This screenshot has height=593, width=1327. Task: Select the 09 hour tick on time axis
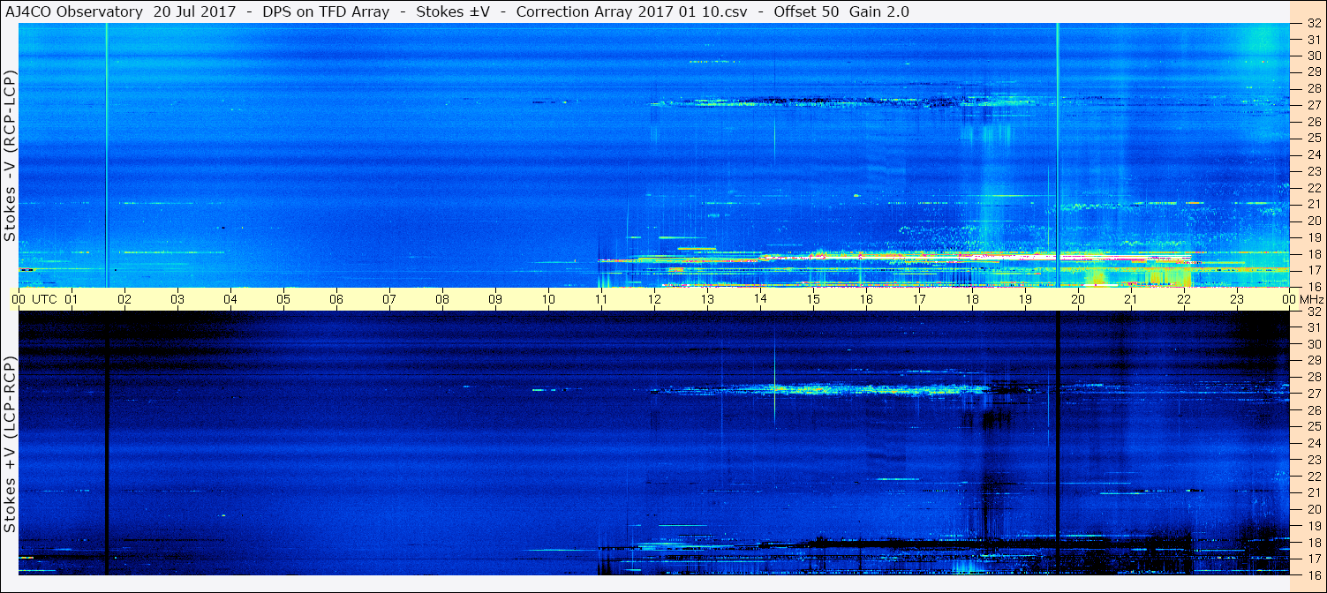(x=495, y=299)
